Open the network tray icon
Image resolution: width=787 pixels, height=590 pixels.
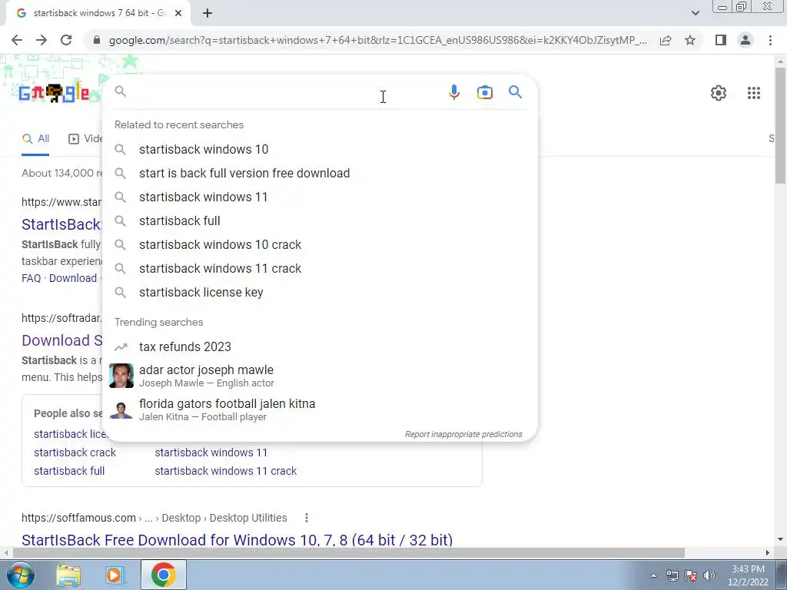[x=672, y=575]
